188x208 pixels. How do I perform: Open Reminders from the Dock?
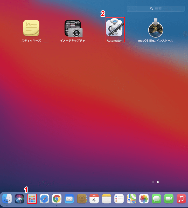point(119,199)
